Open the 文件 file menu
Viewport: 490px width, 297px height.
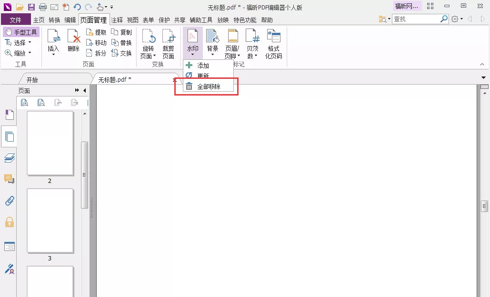pos(16,20)
